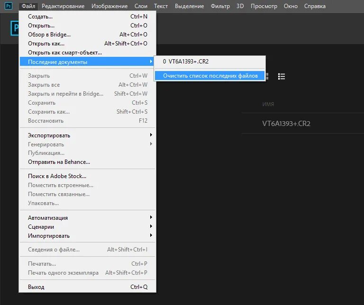Expand the Генерировать submenu arrow

click(x=151, y=144)
